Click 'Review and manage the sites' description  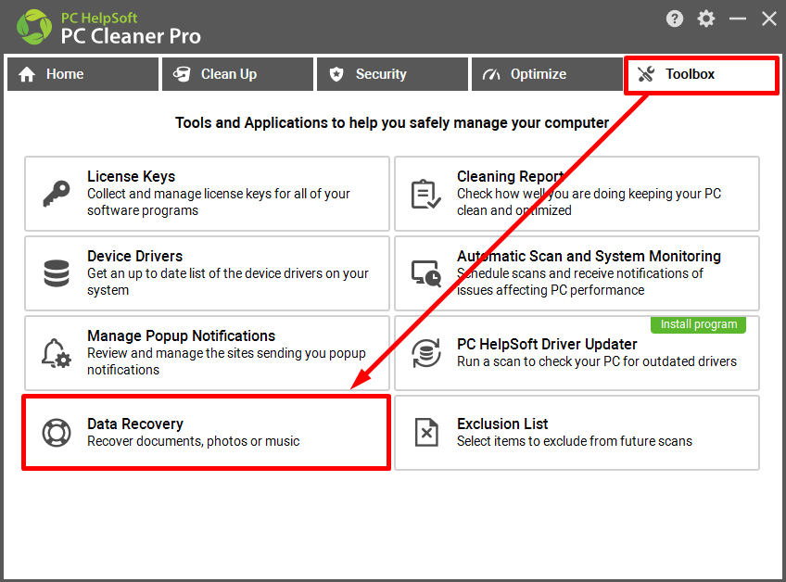[x=226, y=361]
